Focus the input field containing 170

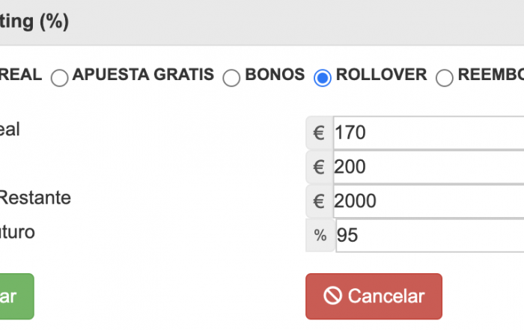point(428,132)
